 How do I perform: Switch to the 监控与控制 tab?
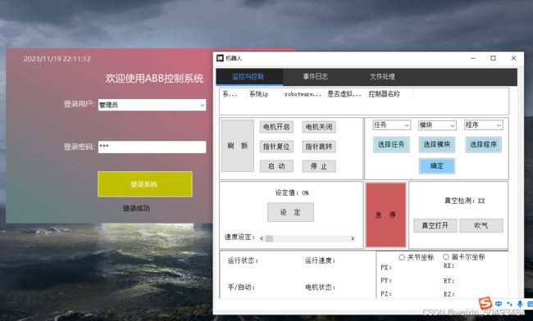[x=248, y=77]
